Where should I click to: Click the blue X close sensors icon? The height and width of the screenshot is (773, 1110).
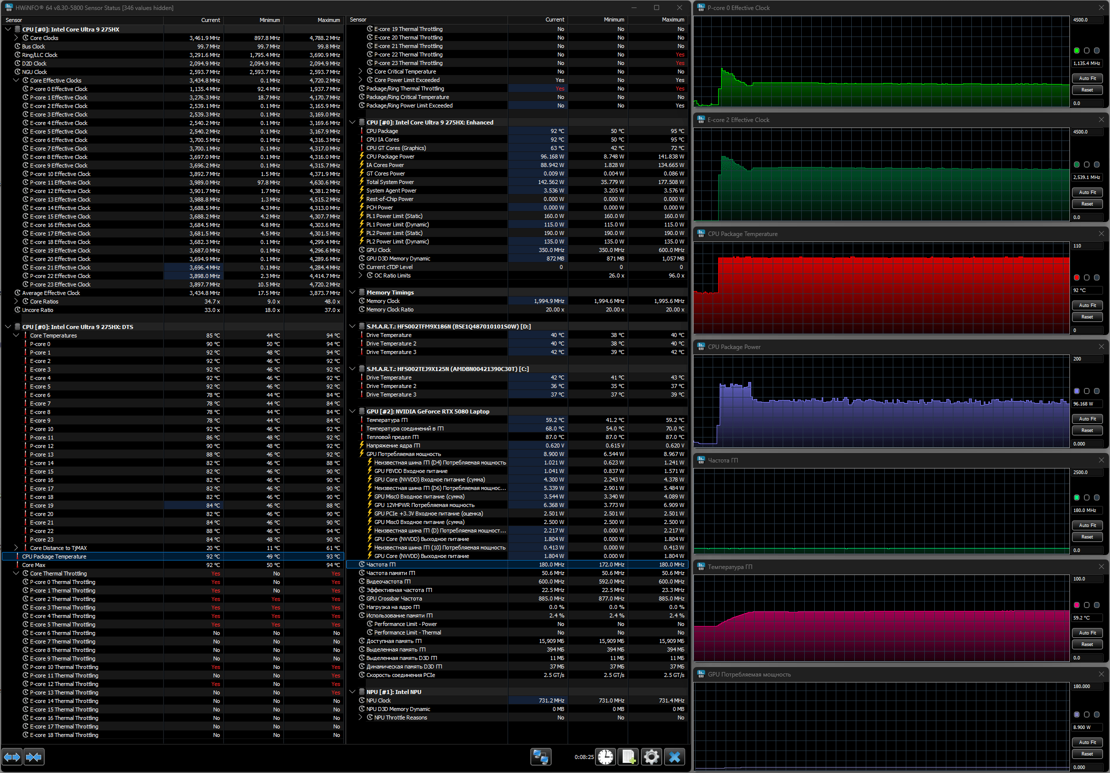[x=674, y=757]
